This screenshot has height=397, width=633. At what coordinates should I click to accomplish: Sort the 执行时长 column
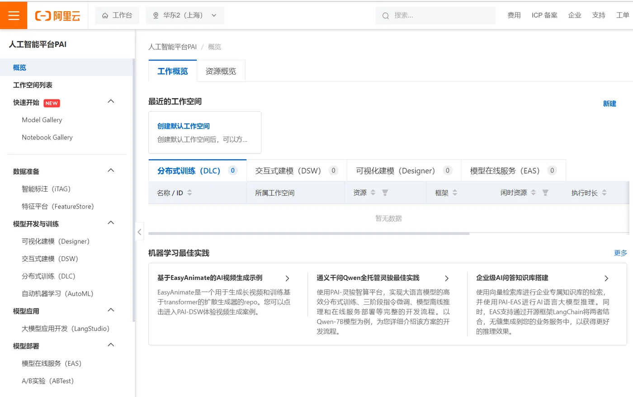tap(605, 193)
